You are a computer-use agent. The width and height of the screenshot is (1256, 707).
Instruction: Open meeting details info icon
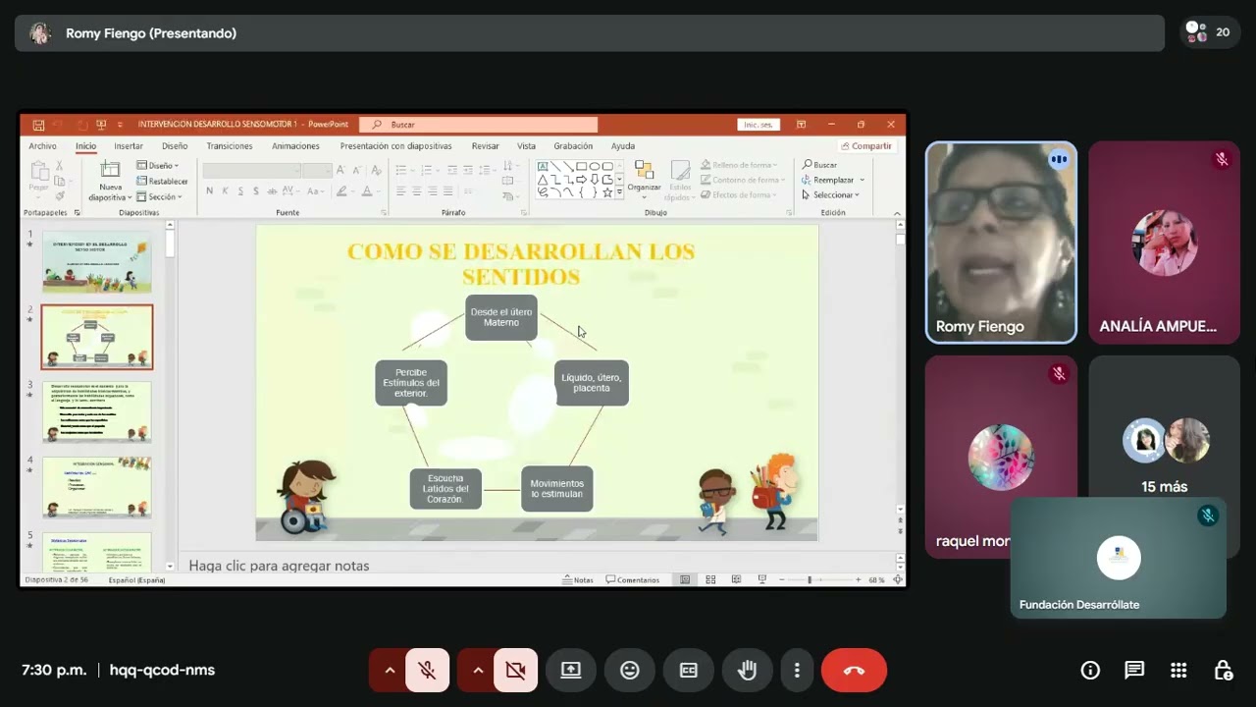[1090, 670]
